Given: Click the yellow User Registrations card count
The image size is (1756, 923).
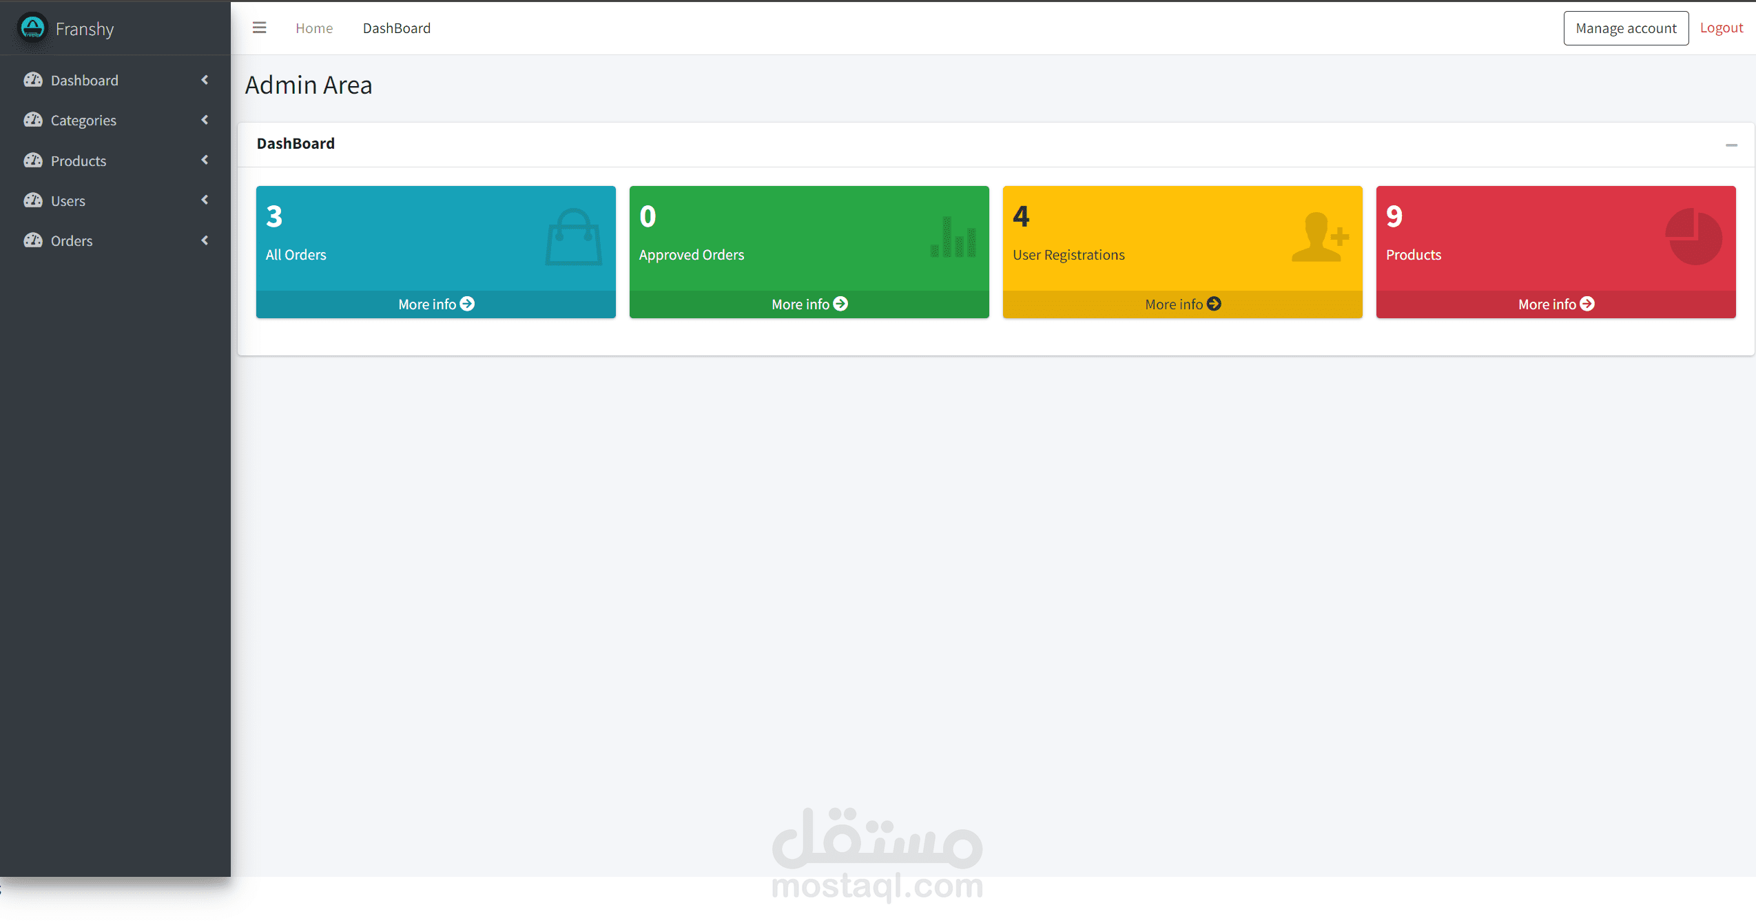Looking at the screenshot, I should 1021,217.
